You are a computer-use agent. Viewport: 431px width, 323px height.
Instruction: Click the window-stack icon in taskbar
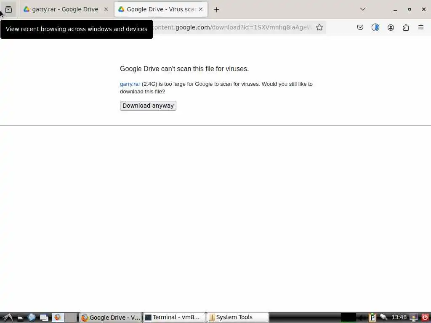pos(44,318)
